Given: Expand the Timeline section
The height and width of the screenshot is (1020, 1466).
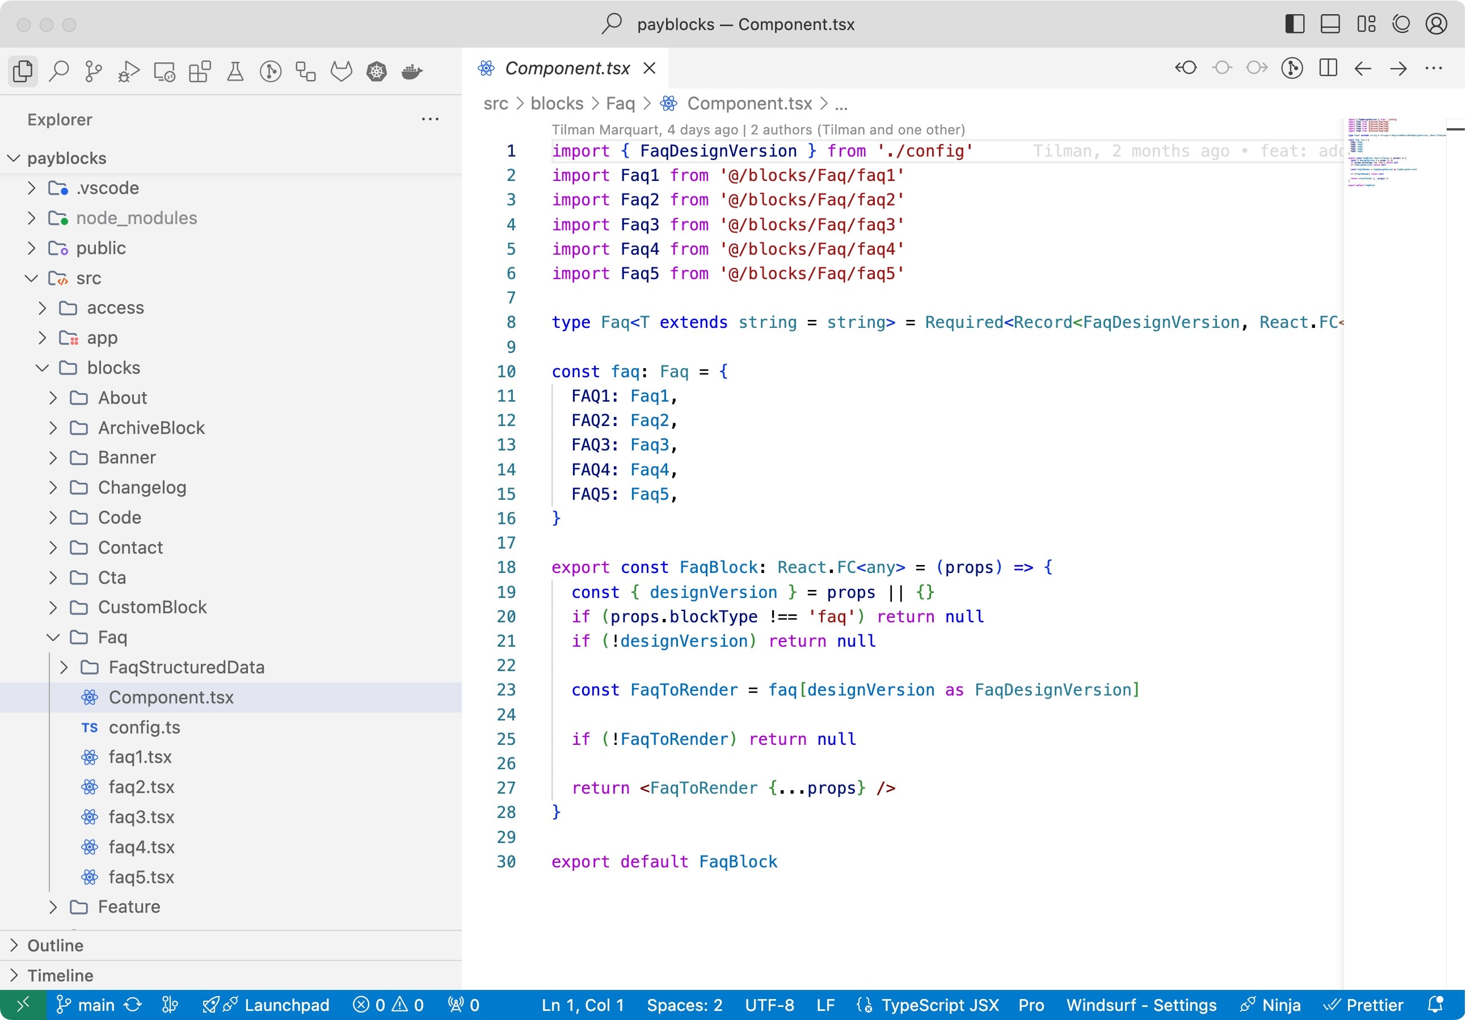Looking at the screenshot, I should tap(230, 975).
